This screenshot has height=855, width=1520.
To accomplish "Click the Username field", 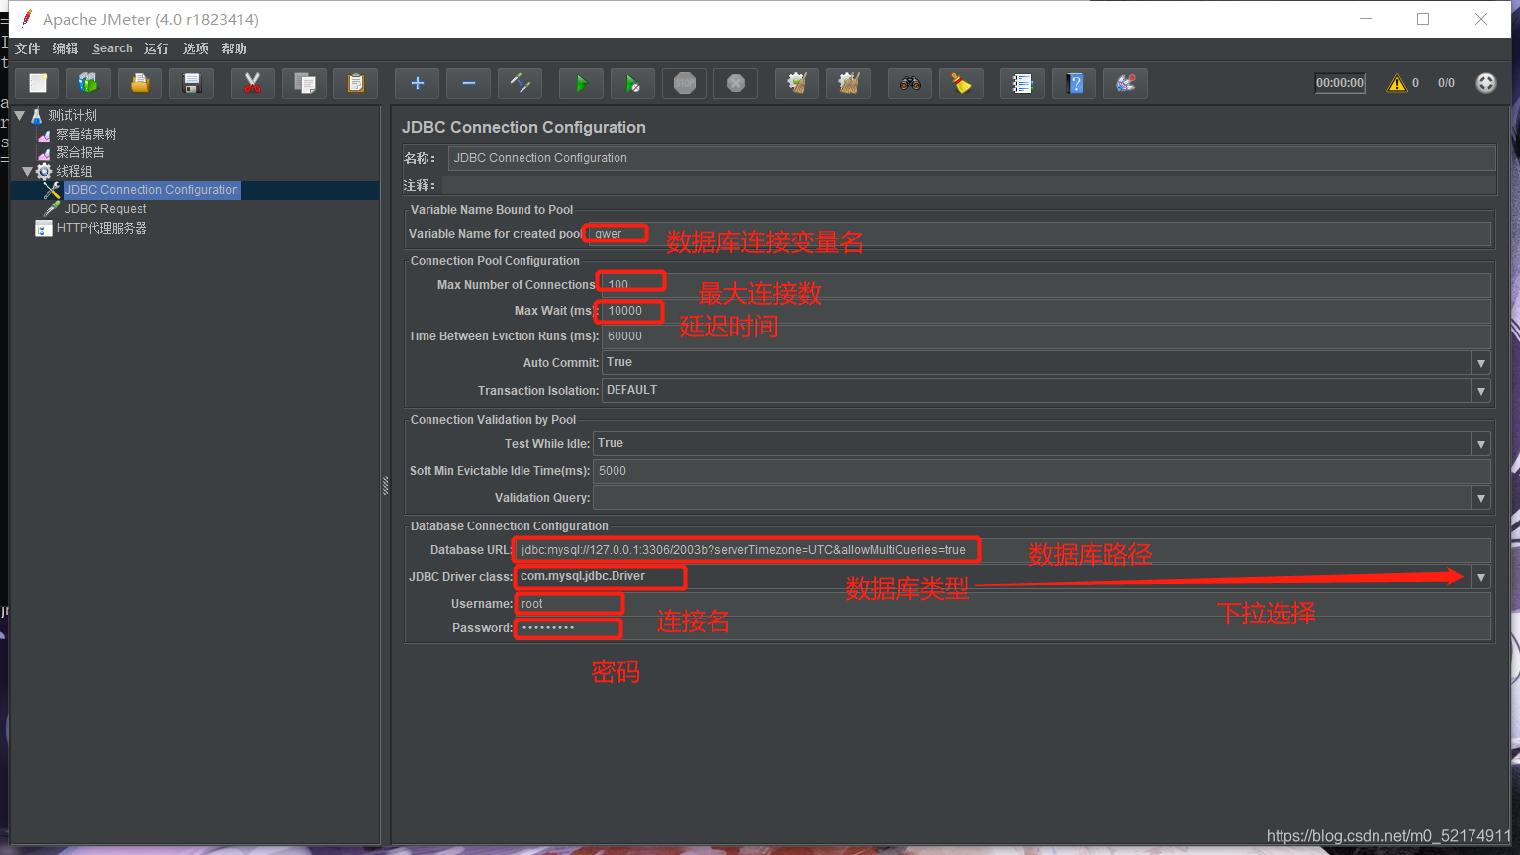I will click(x=1002, y=604).
